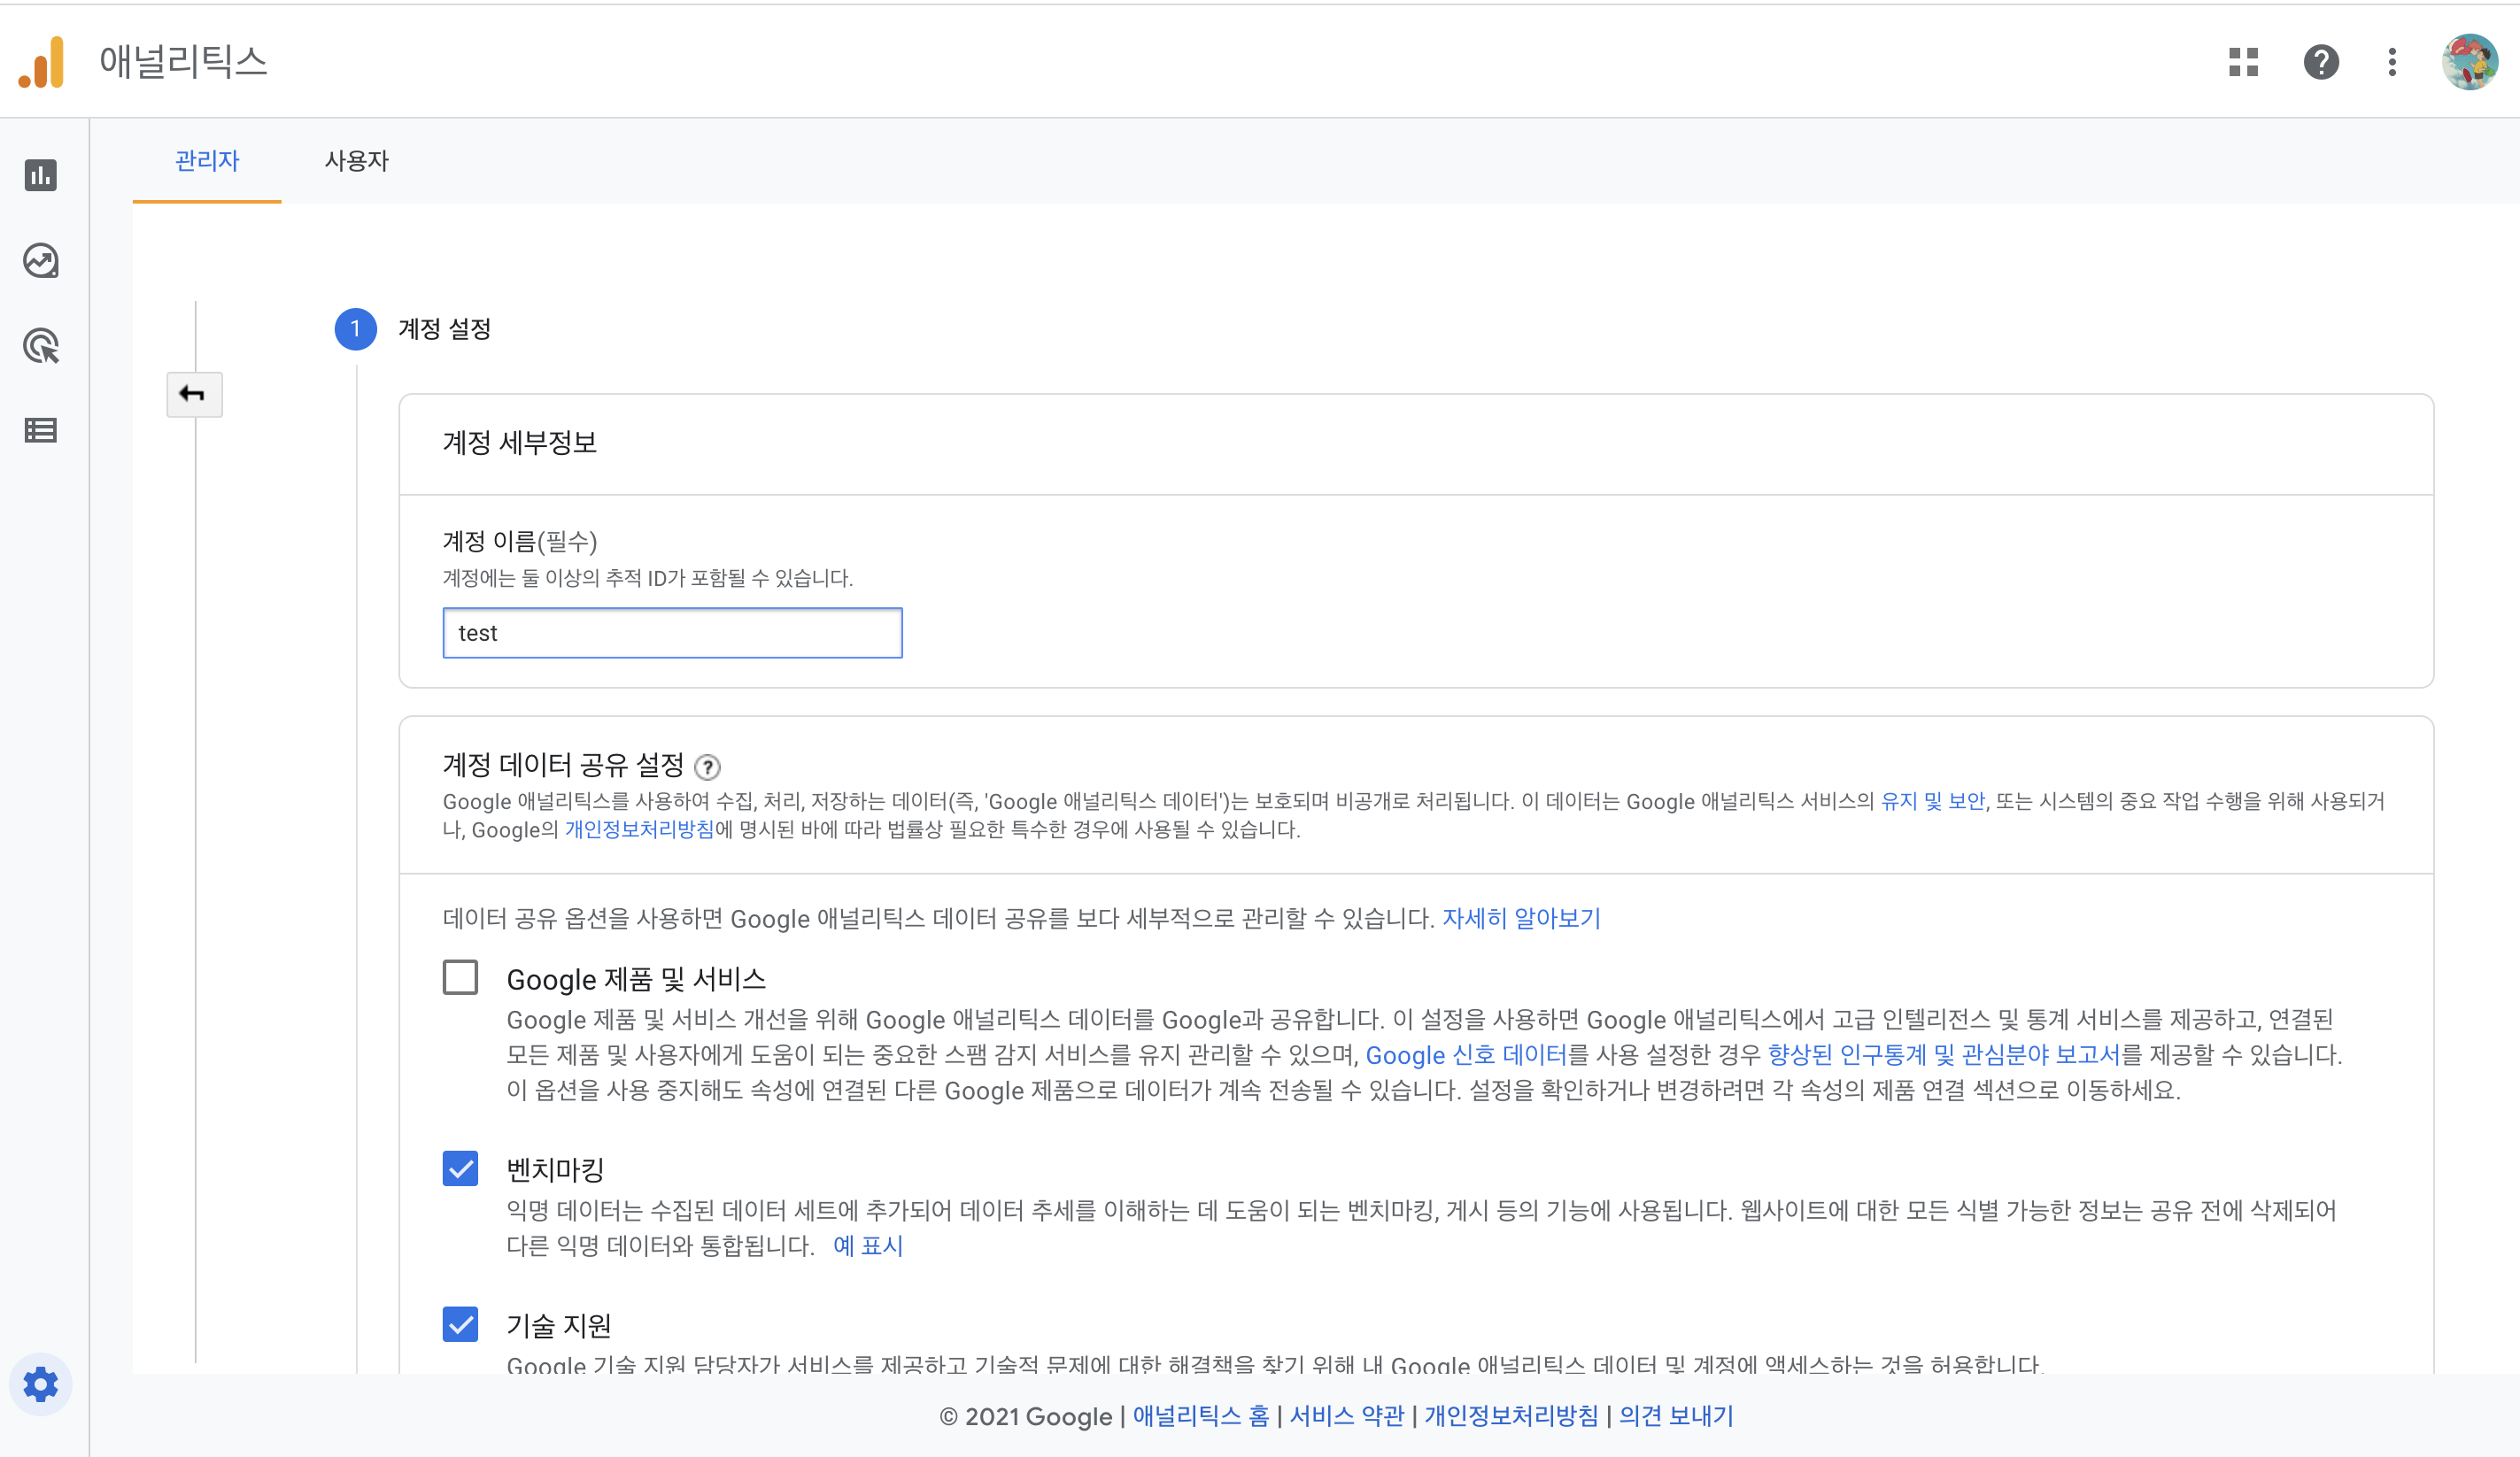Open the help question mark menu
Screen dimensions: 2520x1457
[x=2320, y=62]
